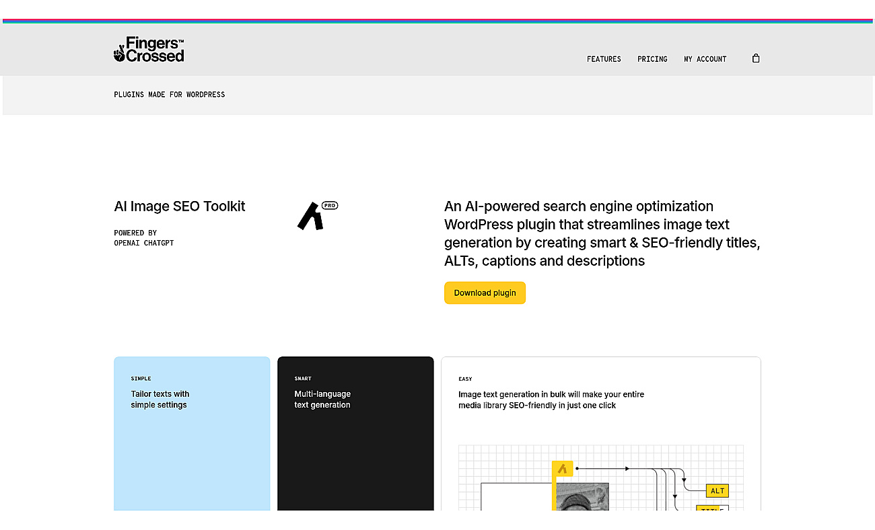The height and width of the screenshot is (530, 875).
Task: Click the yellow plugin logo in the diagram
Action: pyautogui.click(x=562, y=469)
